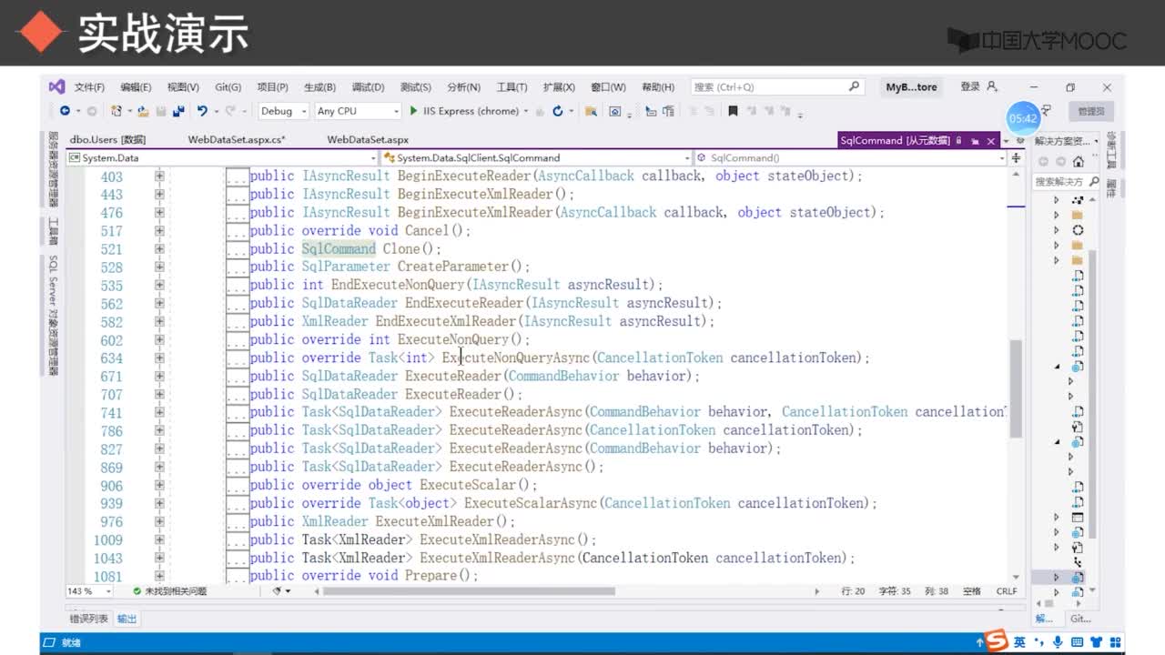Open the 编辑(E) menu
1165x655 pixels.
[136, 87]
